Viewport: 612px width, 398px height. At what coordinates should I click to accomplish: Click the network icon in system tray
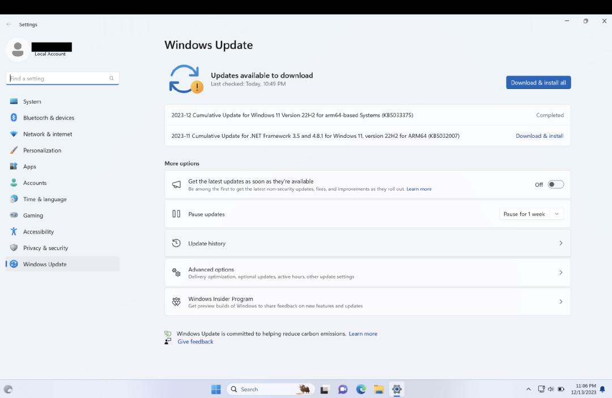tap(541, 389)
